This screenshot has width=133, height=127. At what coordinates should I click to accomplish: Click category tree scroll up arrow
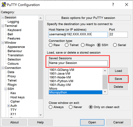point(40,18)
